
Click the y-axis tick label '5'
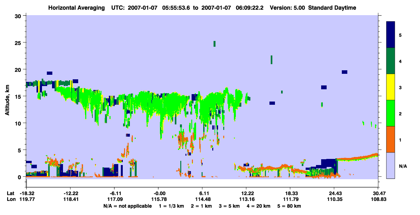20,150
